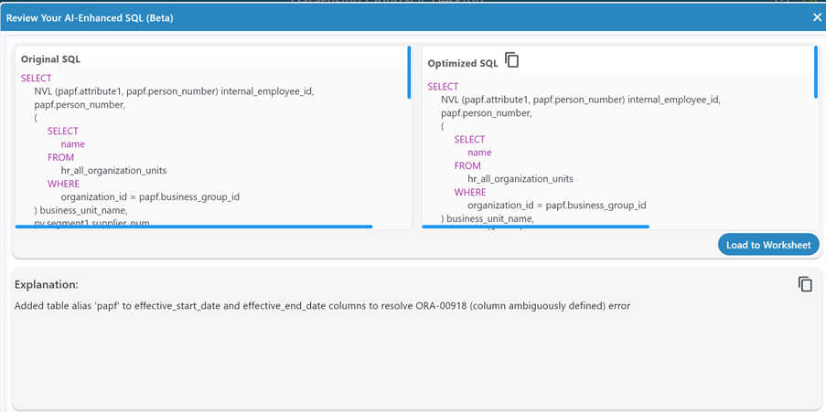Click the NVL line in Original SQL
The height and width of the screenshot is (412, 826).
(x=174, y=91)
